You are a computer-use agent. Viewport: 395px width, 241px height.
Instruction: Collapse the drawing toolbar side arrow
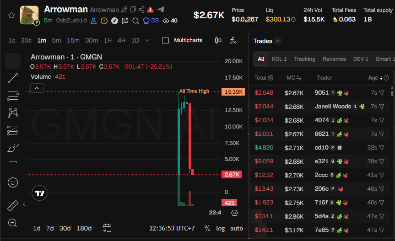tap(24, 204)
